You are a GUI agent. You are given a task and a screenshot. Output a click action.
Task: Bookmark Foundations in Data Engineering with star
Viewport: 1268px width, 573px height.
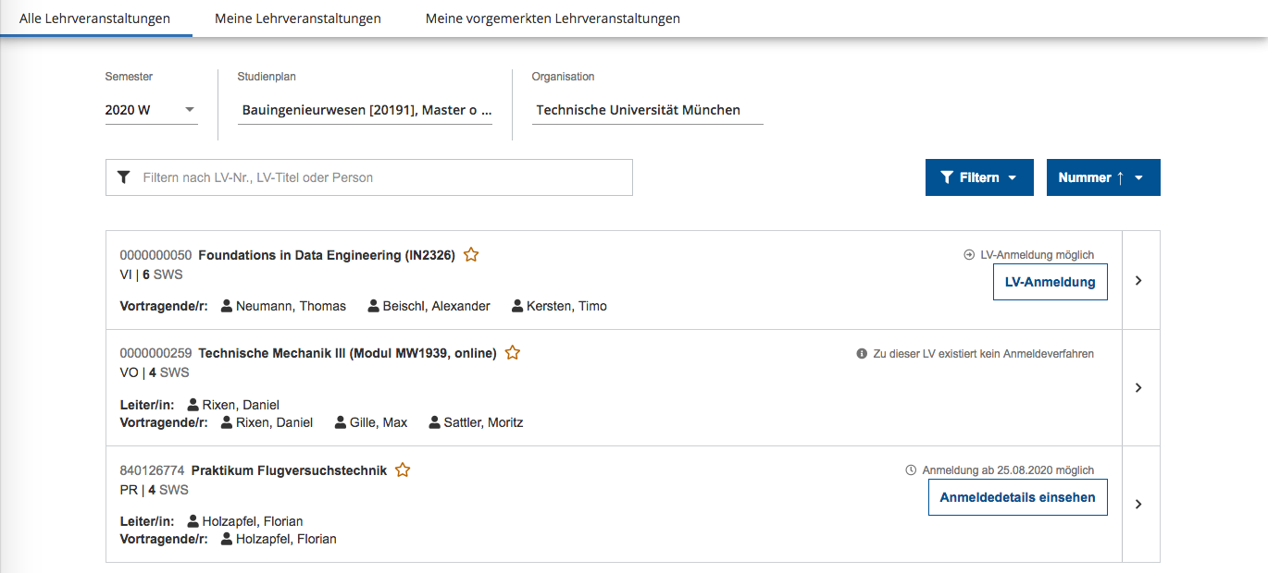click(x=471, y=255)
